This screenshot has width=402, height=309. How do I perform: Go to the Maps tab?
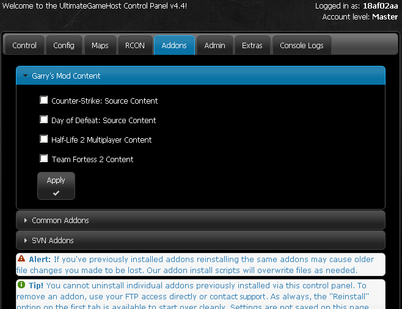click(100, 45)
